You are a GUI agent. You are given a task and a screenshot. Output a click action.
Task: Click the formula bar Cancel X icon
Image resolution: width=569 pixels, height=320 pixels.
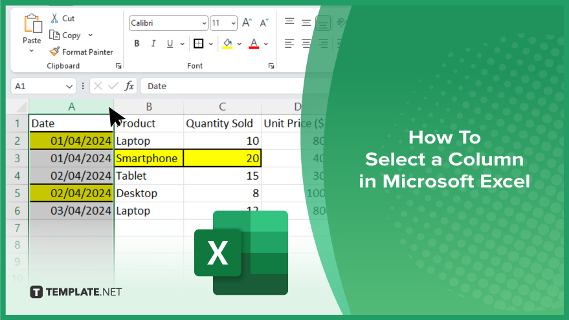[97, 86]
